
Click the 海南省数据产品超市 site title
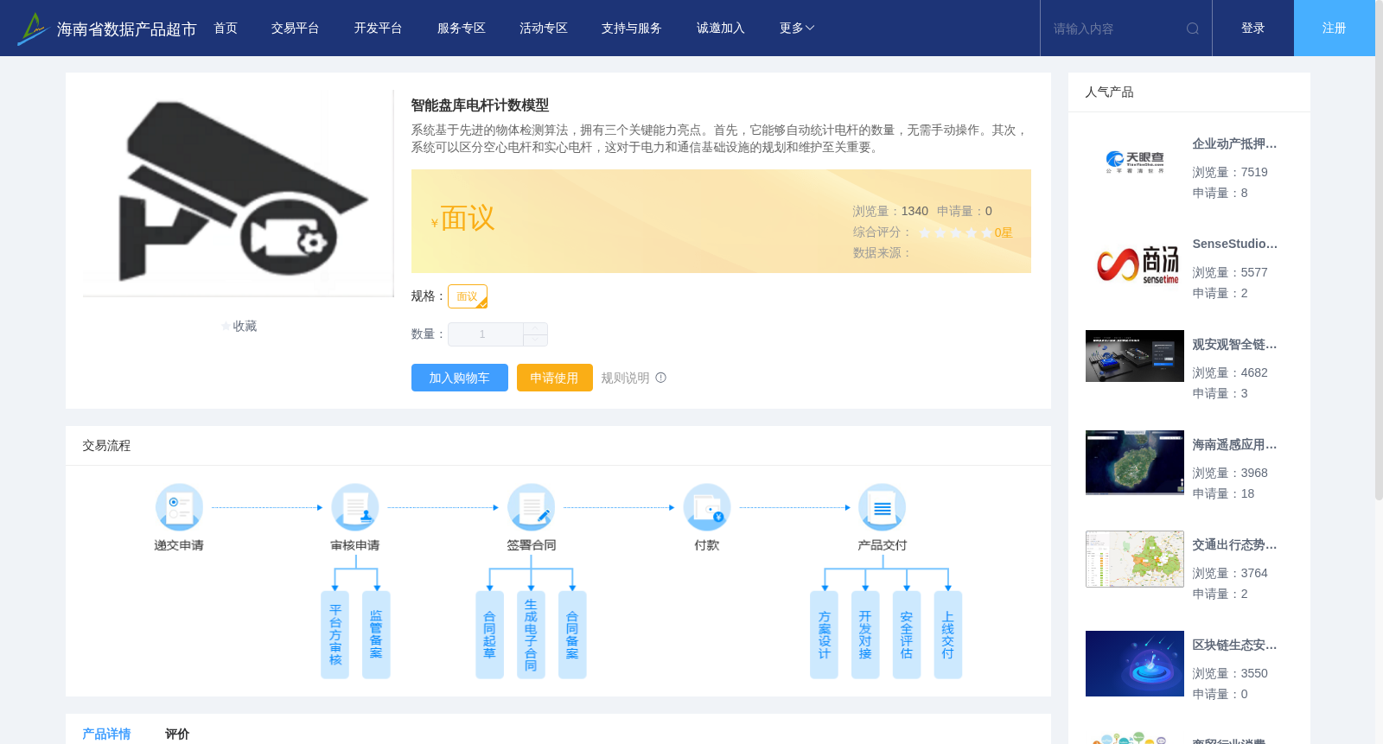[x=127, y=29]
